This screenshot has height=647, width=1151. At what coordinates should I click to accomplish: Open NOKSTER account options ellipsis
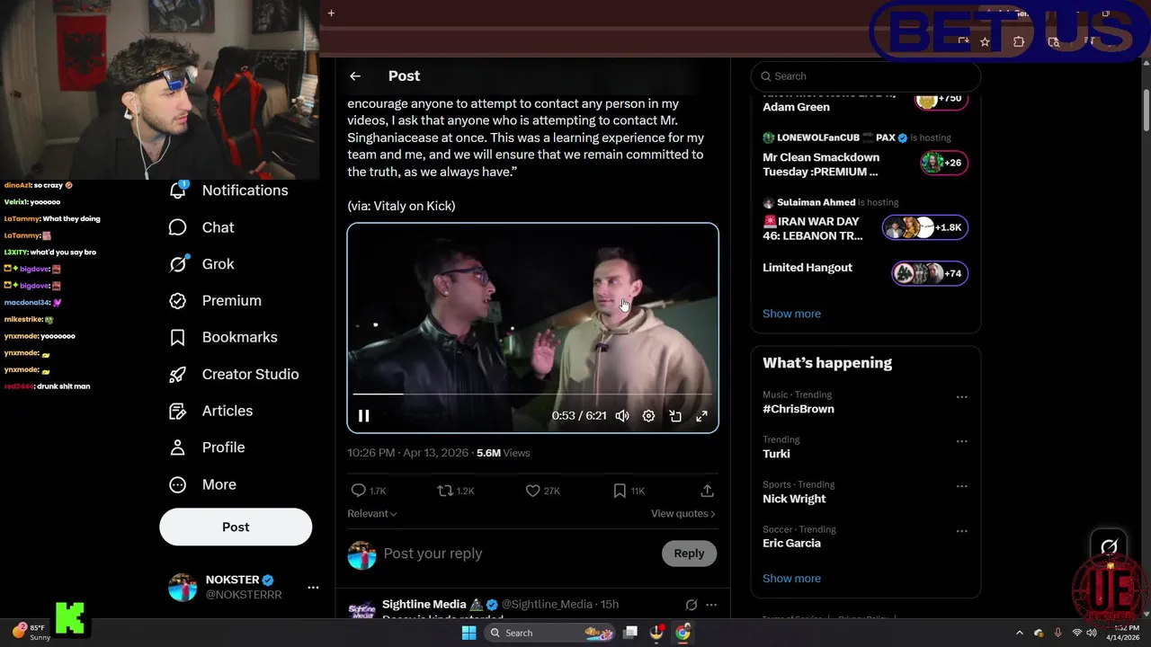click(x=313, y=588)
